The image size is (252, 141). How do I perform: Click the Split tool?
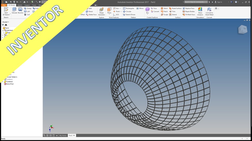pos(89,8)
